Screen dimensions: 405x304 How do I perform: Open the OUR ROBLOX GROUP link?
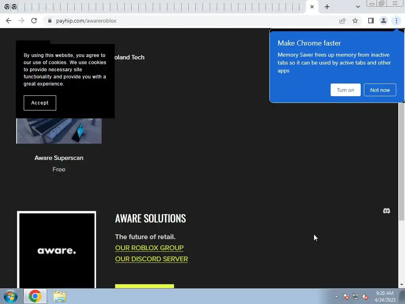click(149, 248)
